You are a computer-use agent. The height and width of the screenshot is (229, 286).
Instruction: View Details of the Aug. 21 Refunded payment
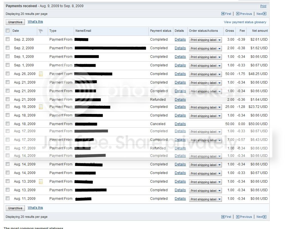coord(180,100)
